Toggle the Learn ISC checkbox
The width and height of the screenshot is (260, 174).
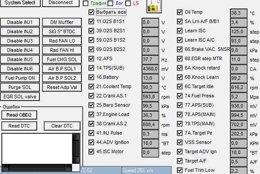coord(180,31)
